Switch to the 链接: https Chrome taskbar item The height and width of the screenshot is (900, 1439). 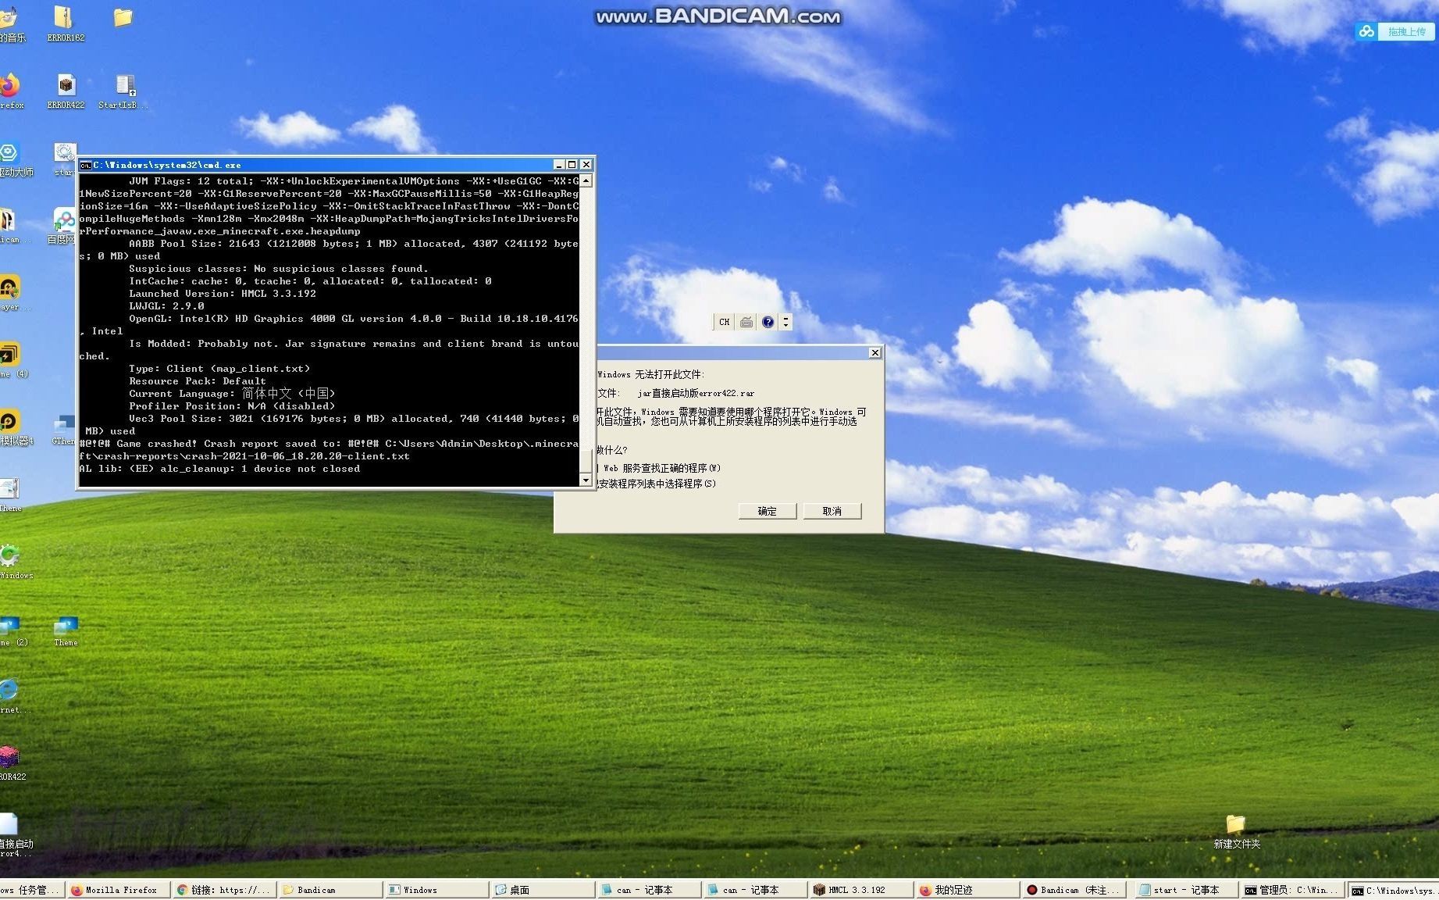(x=225, y=890)
